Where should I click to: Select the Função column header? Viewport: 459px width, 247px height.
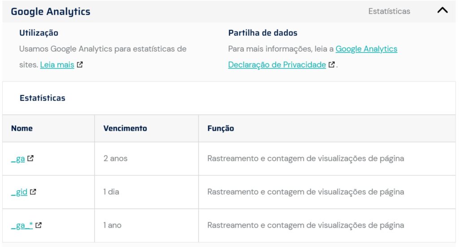pyautogui.click(x=221, y=128)
